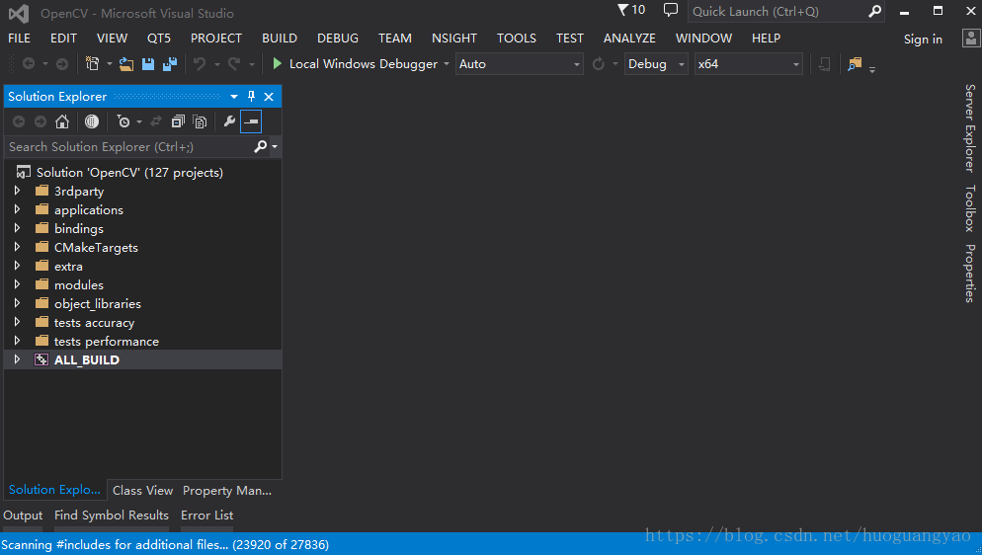Expand the ALL_BUILD project node
The height and width of the screenshot is (555, 982).
tap(17, 359)
